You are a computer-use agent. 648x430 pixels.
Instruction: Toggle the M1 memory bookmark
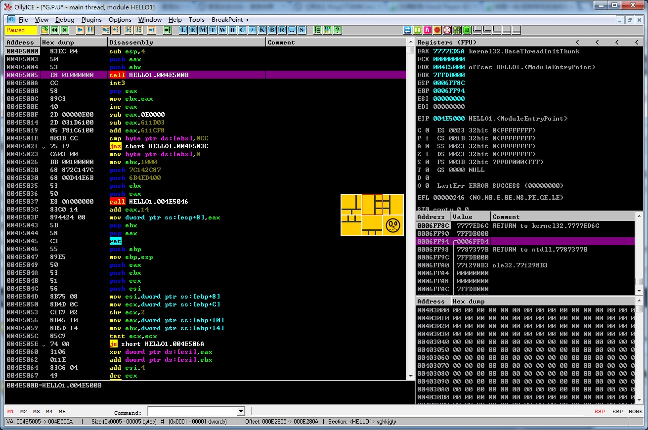click(x=10, y=411)
